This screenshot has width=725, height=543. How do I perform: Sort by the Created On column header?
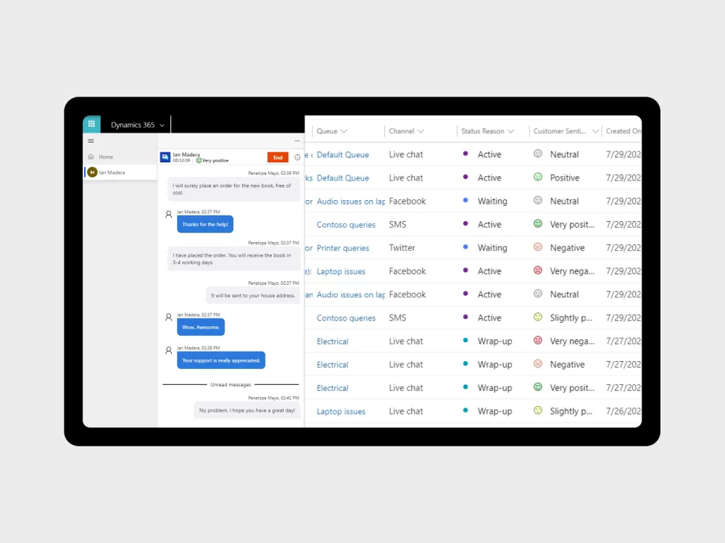623,131
